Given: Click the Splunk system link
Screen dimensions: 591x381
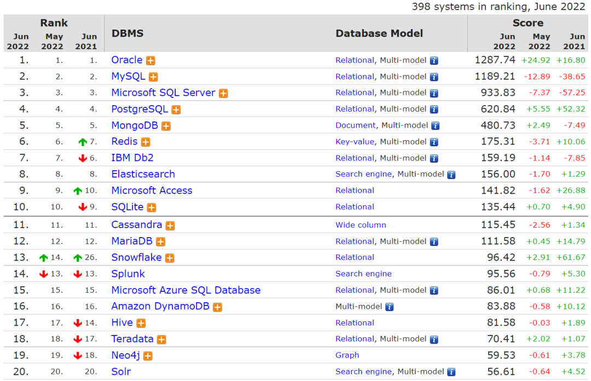Looking at the screenshot, I should click(128, 274).
